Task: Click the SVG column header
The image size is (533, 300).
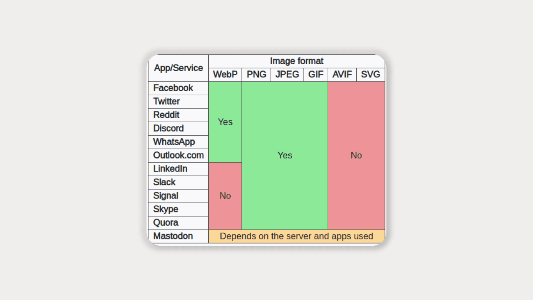Action: coord(371,75)
